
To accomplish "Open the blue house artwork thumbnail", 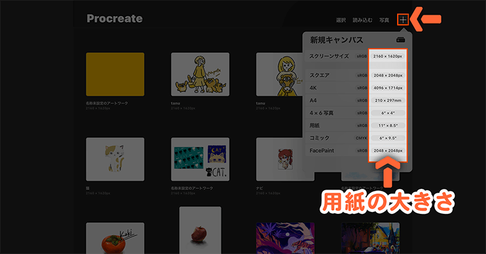I will 370,238.
